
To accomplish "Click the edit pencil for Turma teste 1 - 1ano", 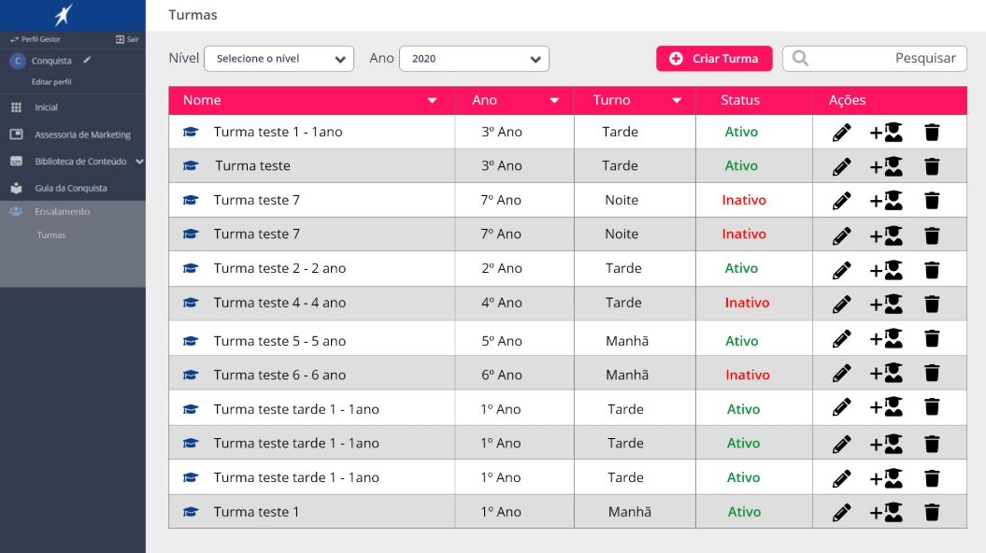I will pos(841,133).
